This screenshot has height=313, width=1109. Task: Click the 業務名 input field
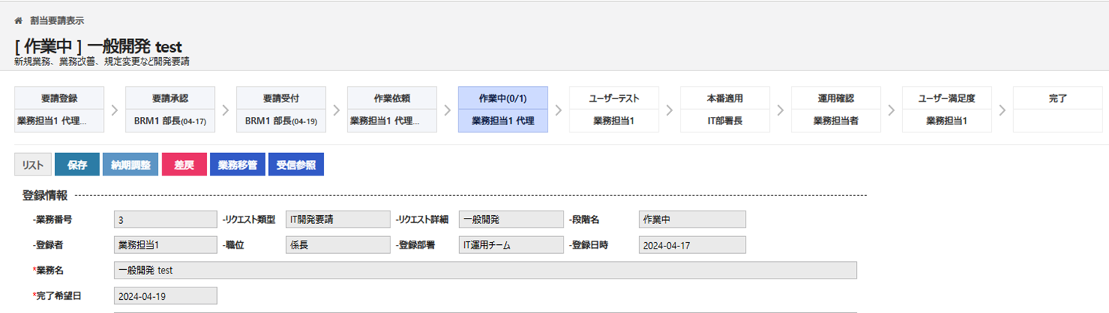tap(485, 271)
